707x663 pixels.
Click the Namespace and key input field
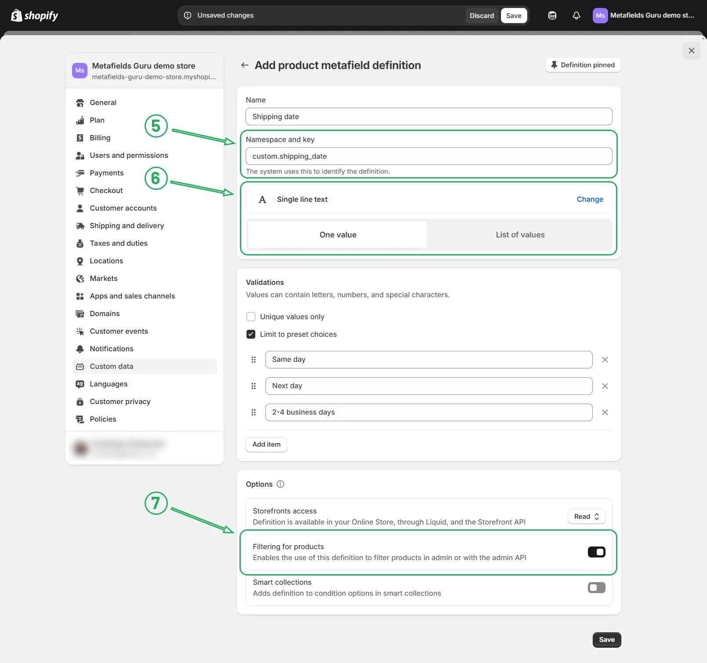click(x=429, y=156)
